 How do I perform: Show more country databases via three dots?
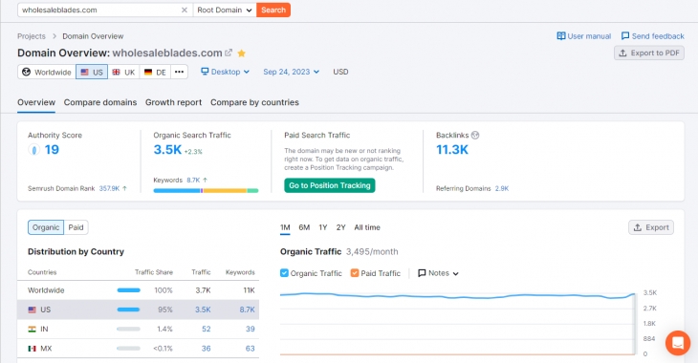tap(179, 72)
